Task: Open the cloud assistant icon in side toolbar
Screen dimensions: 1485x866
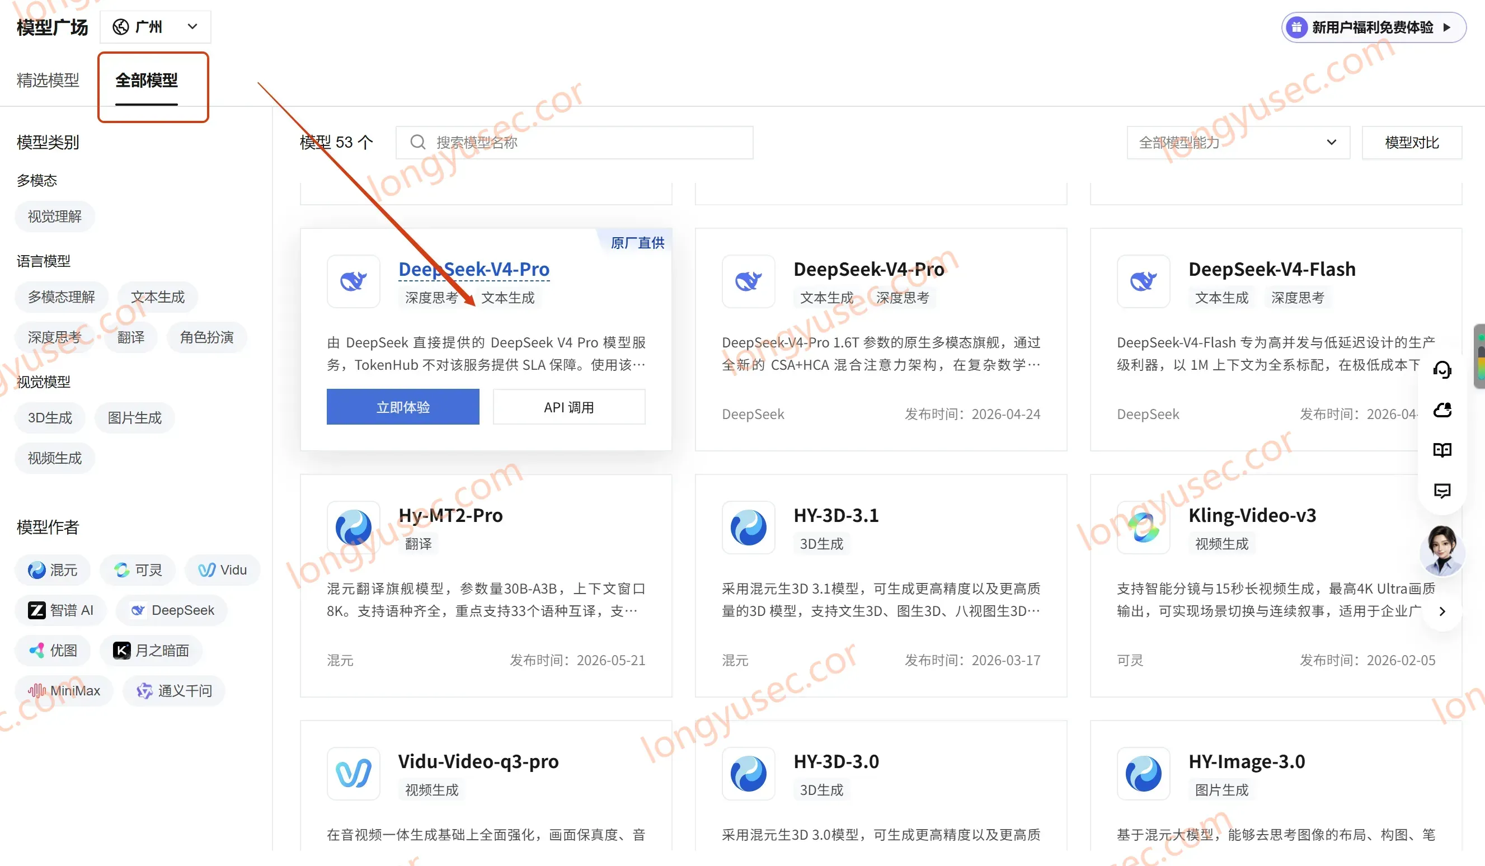Action: pyautogui.click(x=1442, y=410)
